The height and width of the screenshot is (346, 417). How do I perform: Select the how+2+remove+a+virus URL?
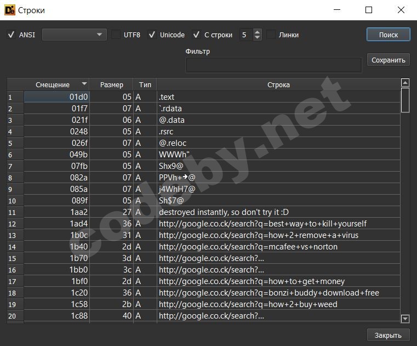coord(278,235)
